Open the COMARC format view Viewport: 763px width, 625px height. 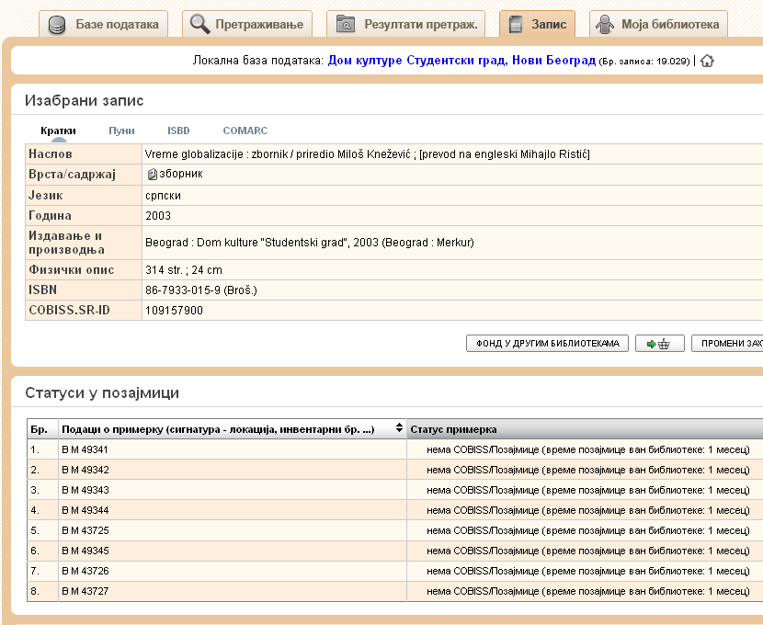(245, 131)
